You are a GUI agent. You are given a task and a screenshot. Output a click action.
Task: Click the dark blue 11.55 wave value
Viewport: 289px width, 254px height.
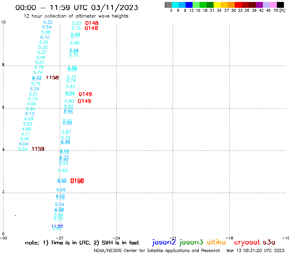click(x=57, y=226)
